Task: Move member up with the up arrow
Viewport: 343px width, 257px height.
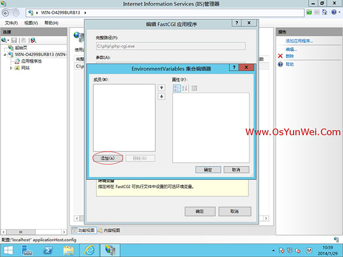Action: coord(161,88)
